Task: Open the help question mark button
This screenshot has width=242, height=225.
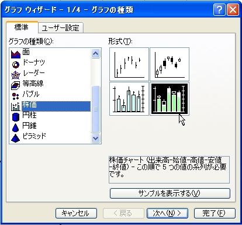Action: click(219, 9)
